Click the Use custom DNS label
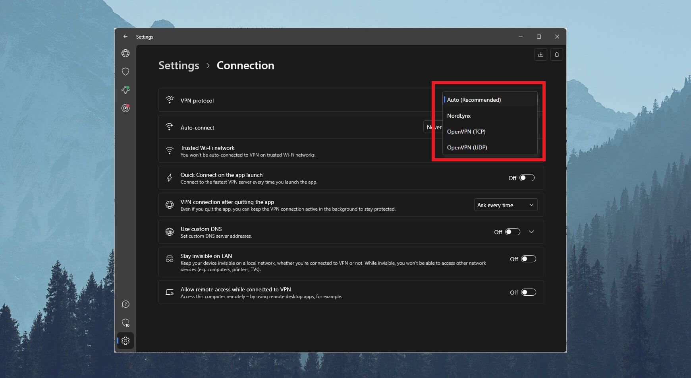The image size is (691, 378). 201,229
